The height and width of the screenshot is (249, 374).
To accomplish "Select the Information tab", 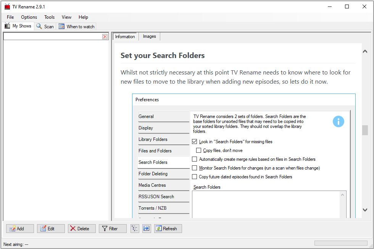I will pyautogui.click(x=125, y=37).
